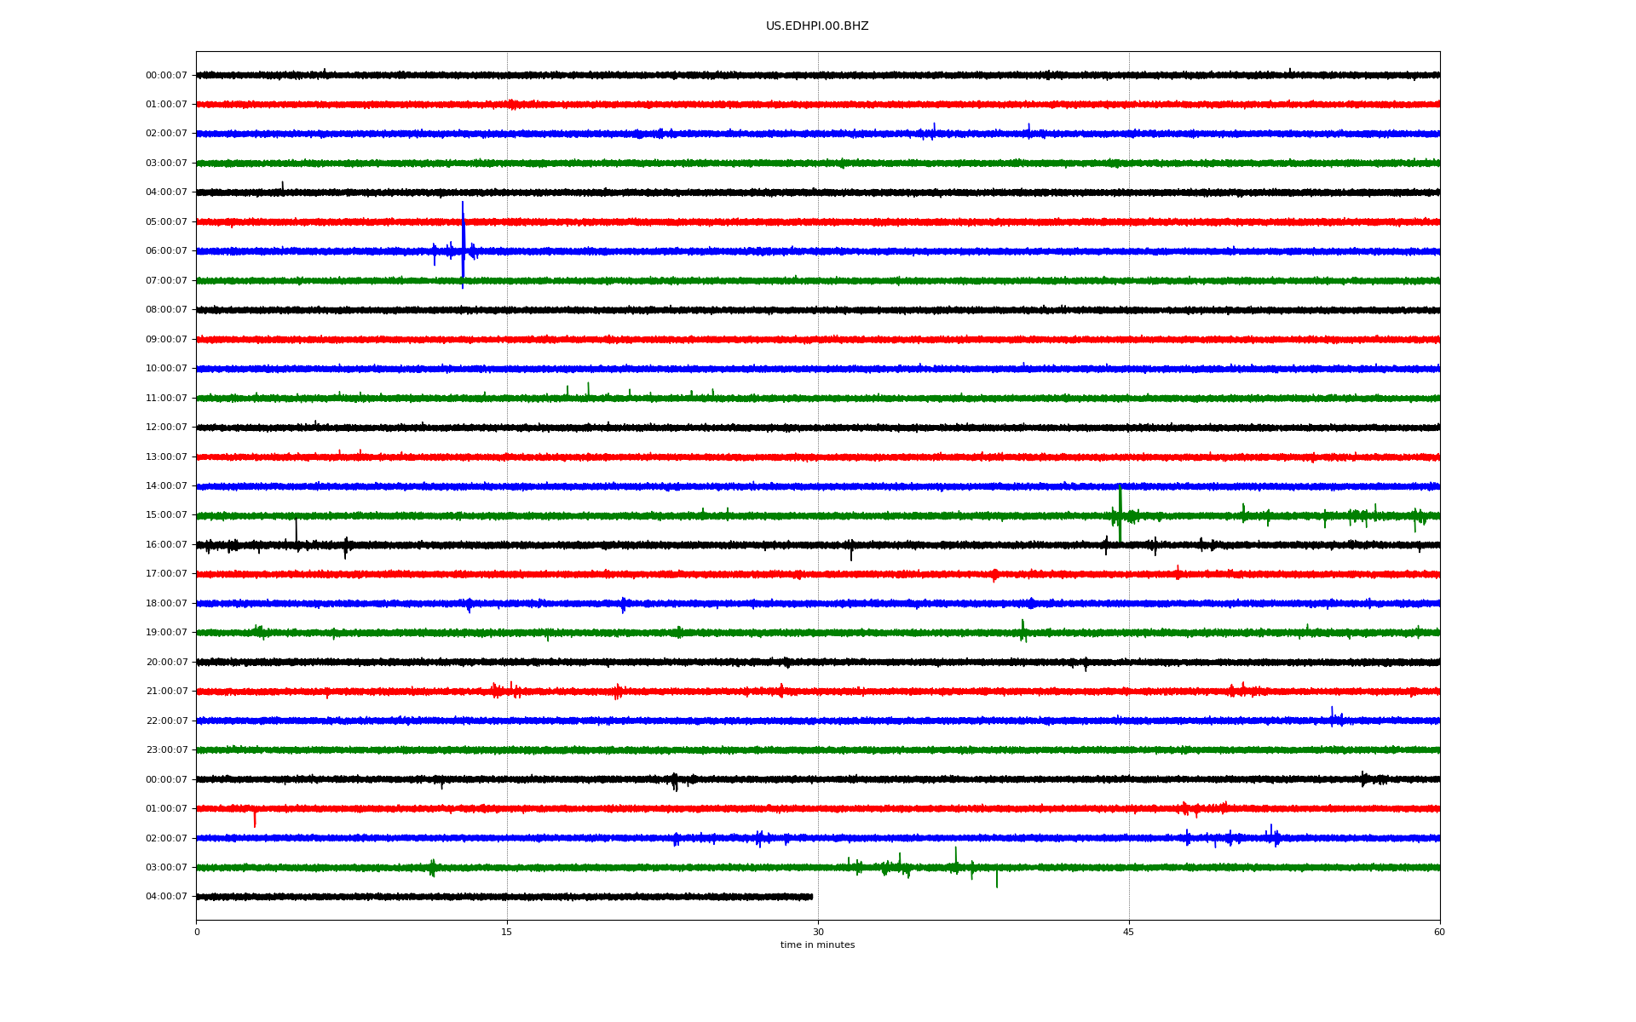The image size is (1636, 1022).
Task: Click the x-axis tick label 30
Action: point(818,932)
